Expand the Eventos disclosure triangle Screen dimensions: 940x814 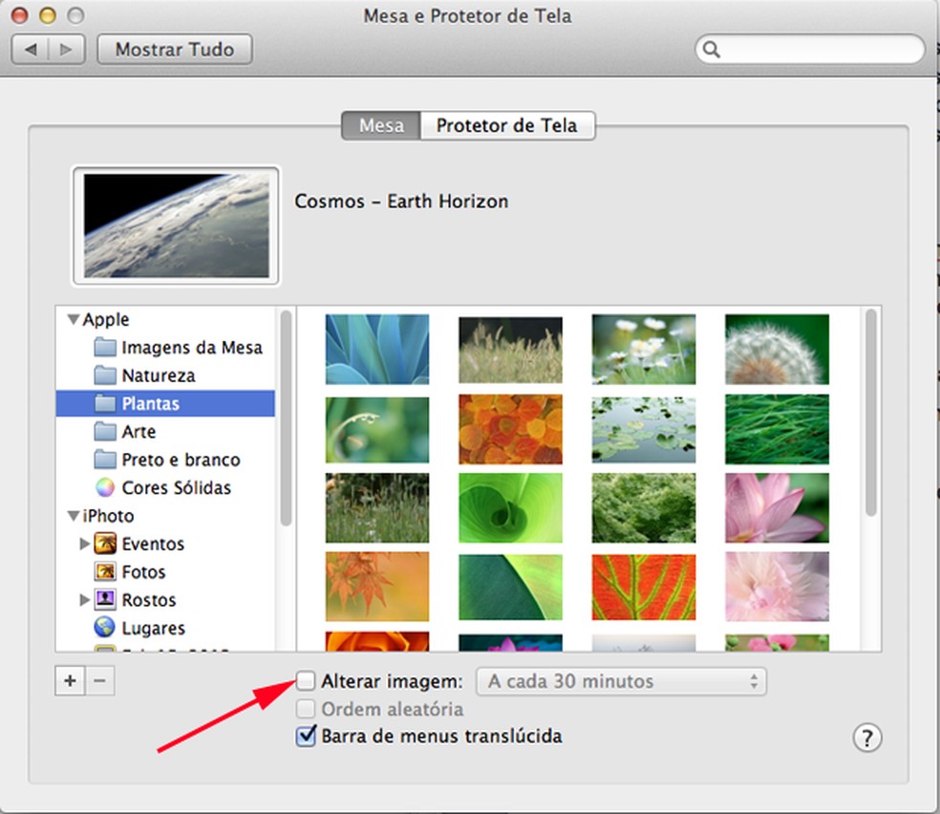(84, 544)
